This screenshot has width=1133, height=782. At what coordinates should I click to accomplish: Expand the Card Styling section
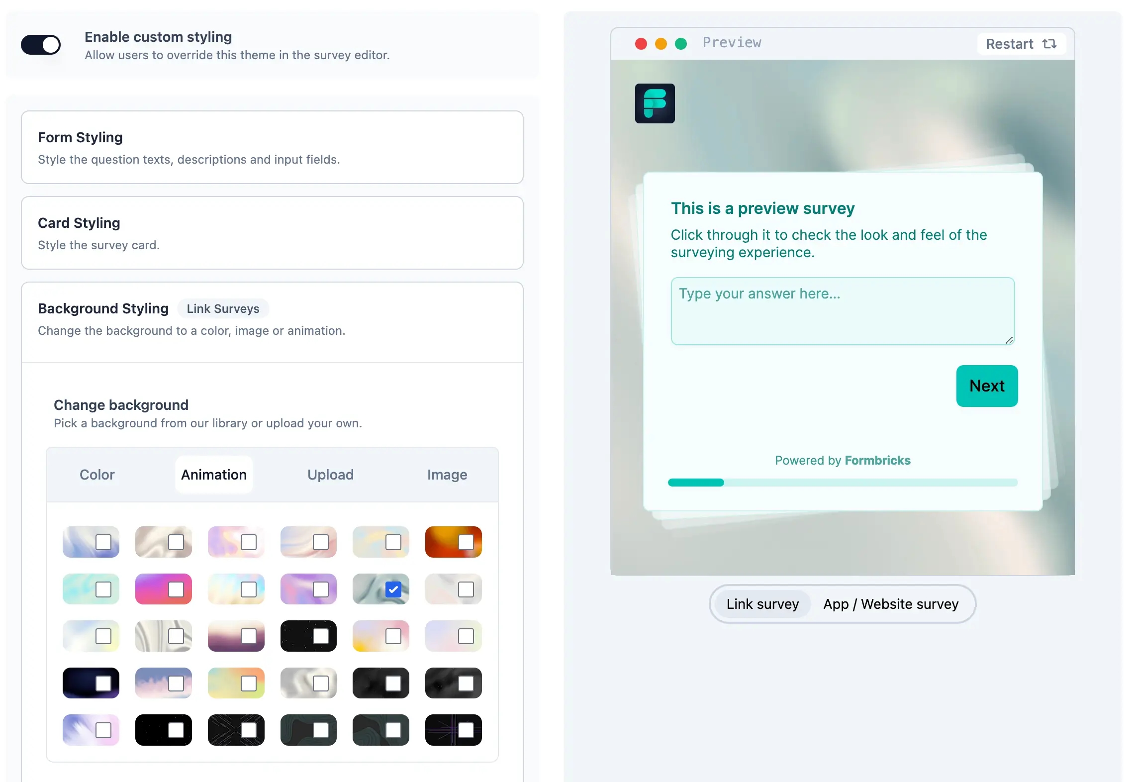click(272, 232)
